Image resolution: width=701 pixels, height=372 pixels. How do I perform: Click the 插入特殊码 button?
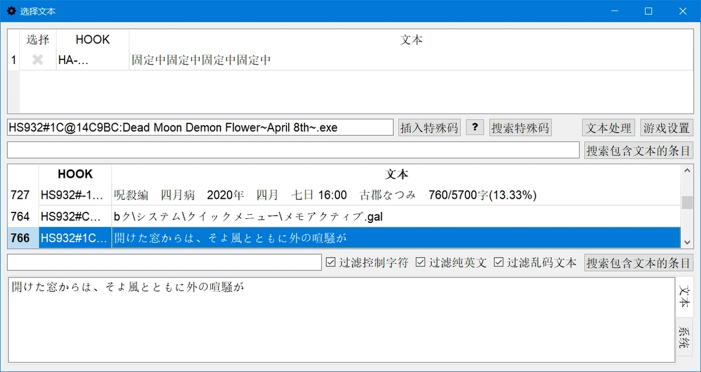[430, 128]
